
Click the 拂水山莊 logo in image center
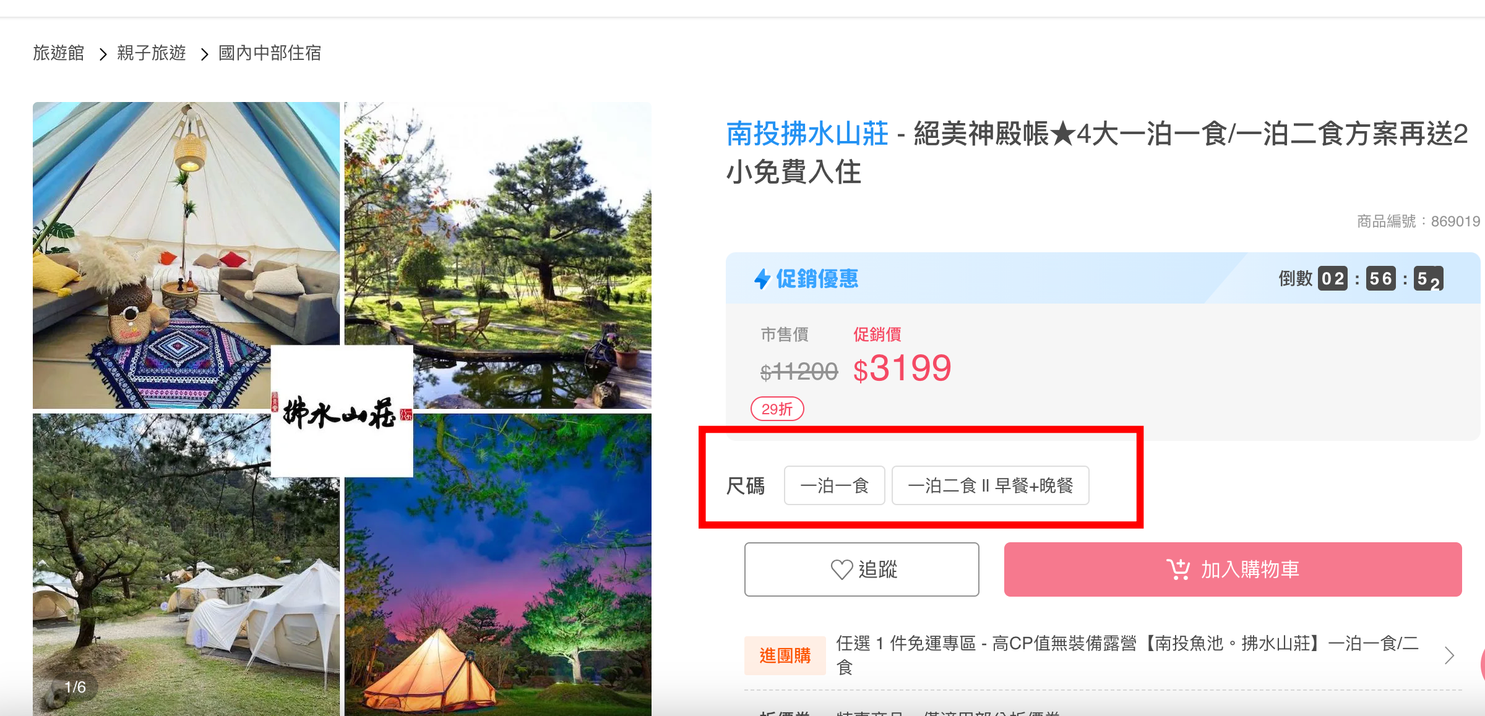(x=342, y=411)
